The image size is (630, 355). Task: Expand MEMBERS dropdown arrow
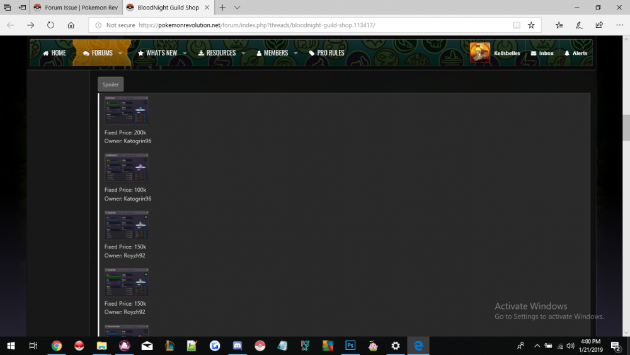pyautogui.click(x=295, y=53)
